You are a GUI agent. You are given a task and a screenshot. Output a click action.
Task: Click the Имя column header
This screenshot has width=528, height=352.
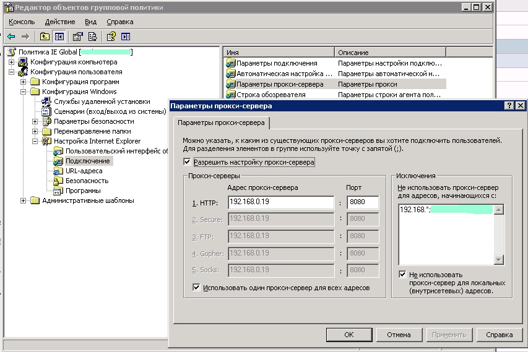279,53
